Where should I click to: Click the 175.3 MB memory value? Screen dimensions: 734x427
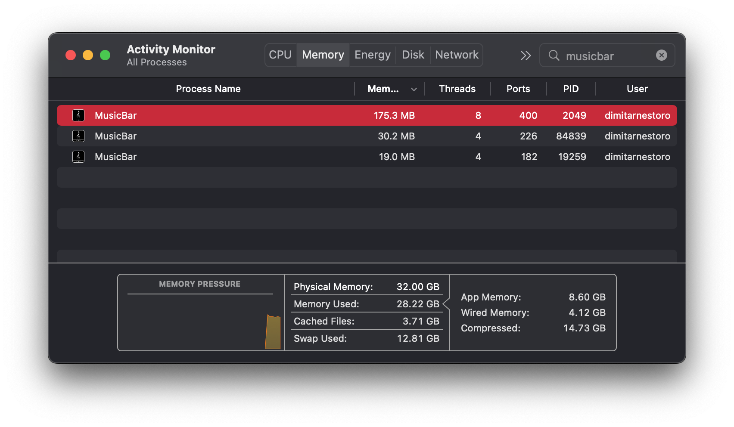pyautogui.click(x=394, y=115)
